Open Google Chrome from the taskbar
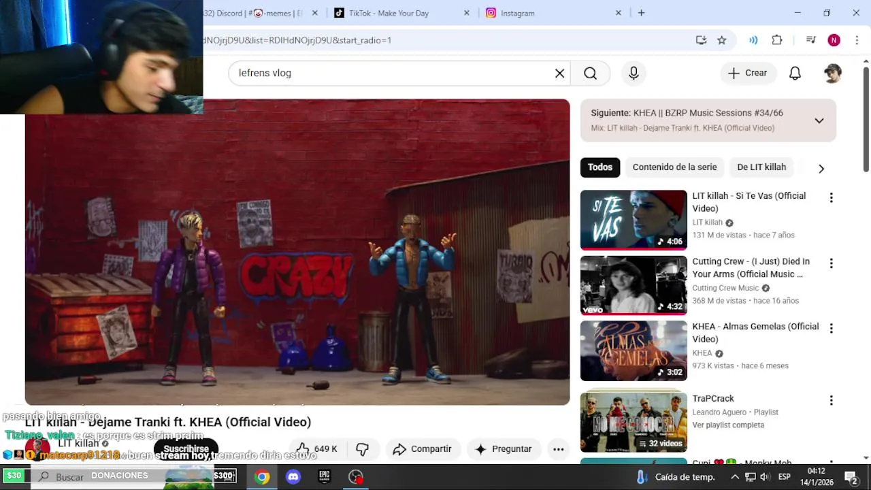Viewport: 871px width, 490px height. tap(262, 477)
